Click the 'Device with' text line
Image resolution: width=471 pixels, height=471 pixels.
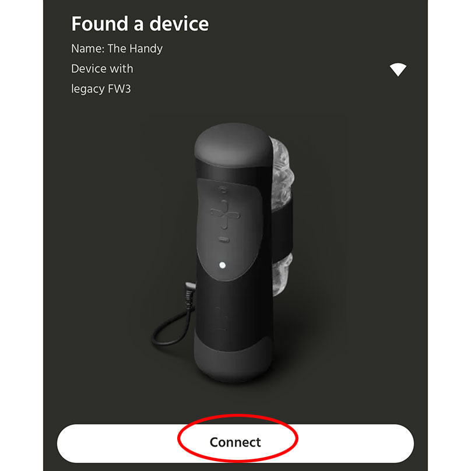pos(102,69)
